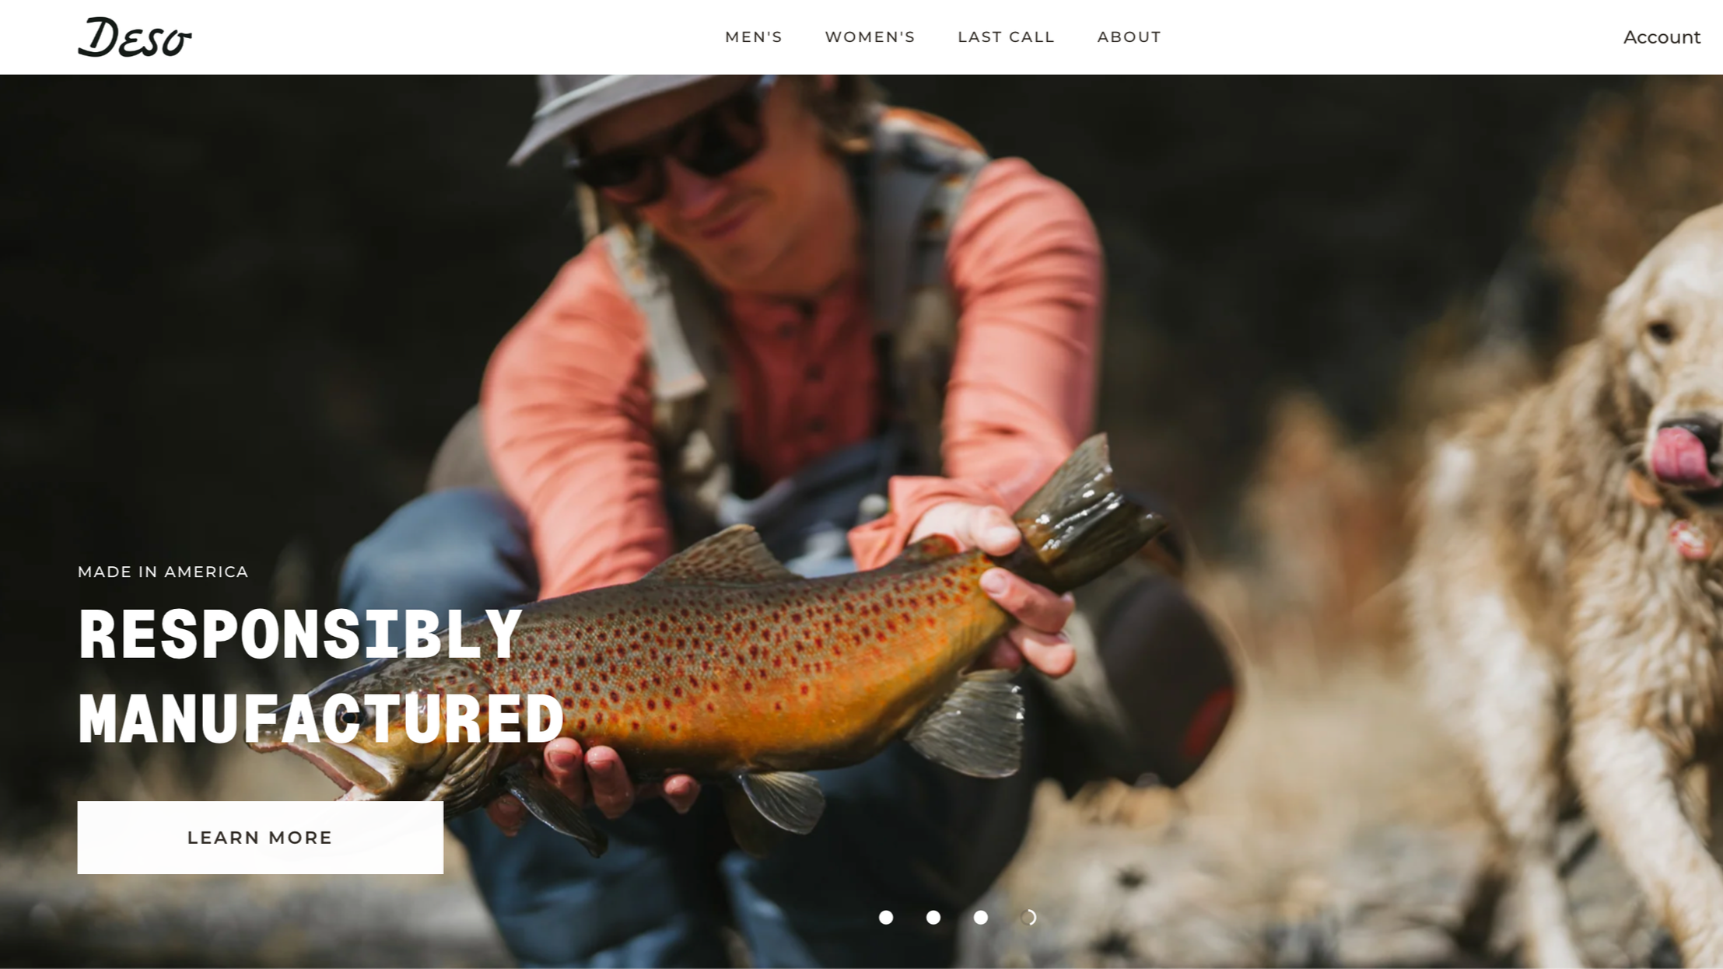Go to the first carousel slide dot
Image resolution: width=1723 pixels, height=969 pixels.
click(886, 918)
